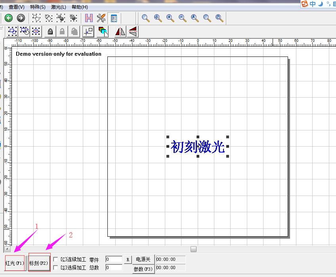This screenshot has width=336, height=277.
Task: Enable the [C]连续加工 checkbox
Action: pyautogui.click(x=55, y=259)
